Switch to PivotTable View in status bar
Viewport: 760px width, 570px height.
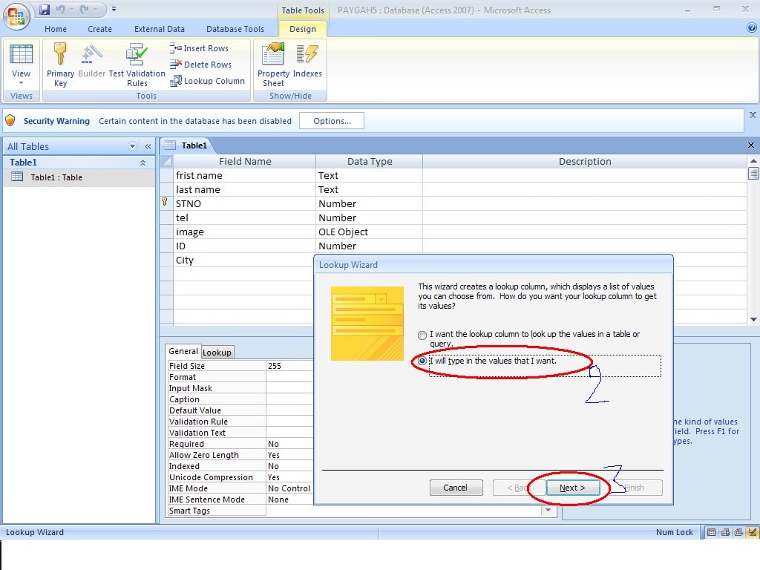(725, 532)
